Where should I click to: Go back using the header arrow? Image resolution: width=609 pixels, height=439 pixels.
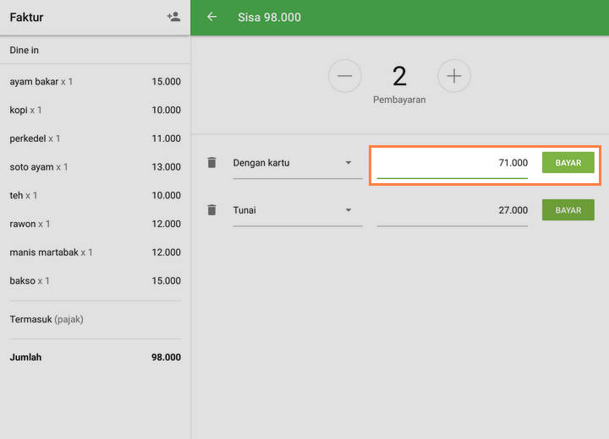211,17
